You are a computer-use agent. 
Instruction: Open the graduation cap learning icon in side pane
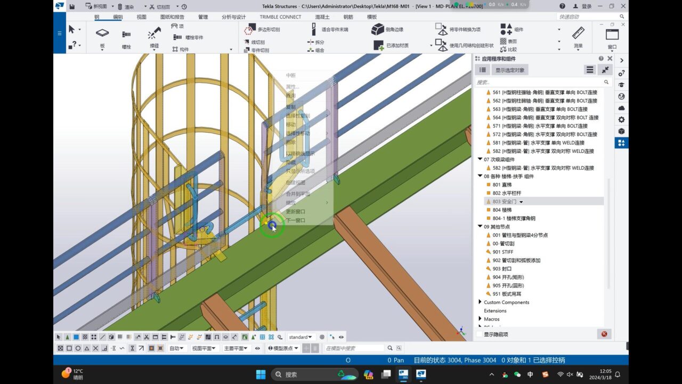coord(621,85)
